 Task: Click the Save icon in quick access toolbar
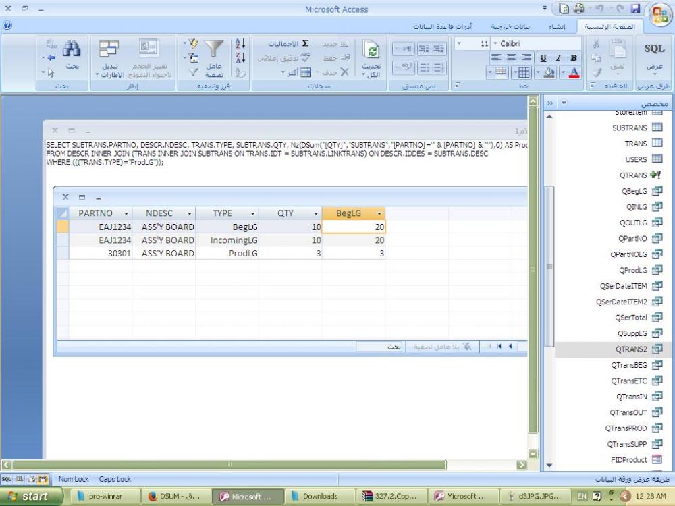(x=635, y=9)
